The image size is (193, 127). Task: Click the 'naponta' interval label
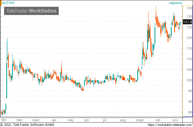click(175, 3)
